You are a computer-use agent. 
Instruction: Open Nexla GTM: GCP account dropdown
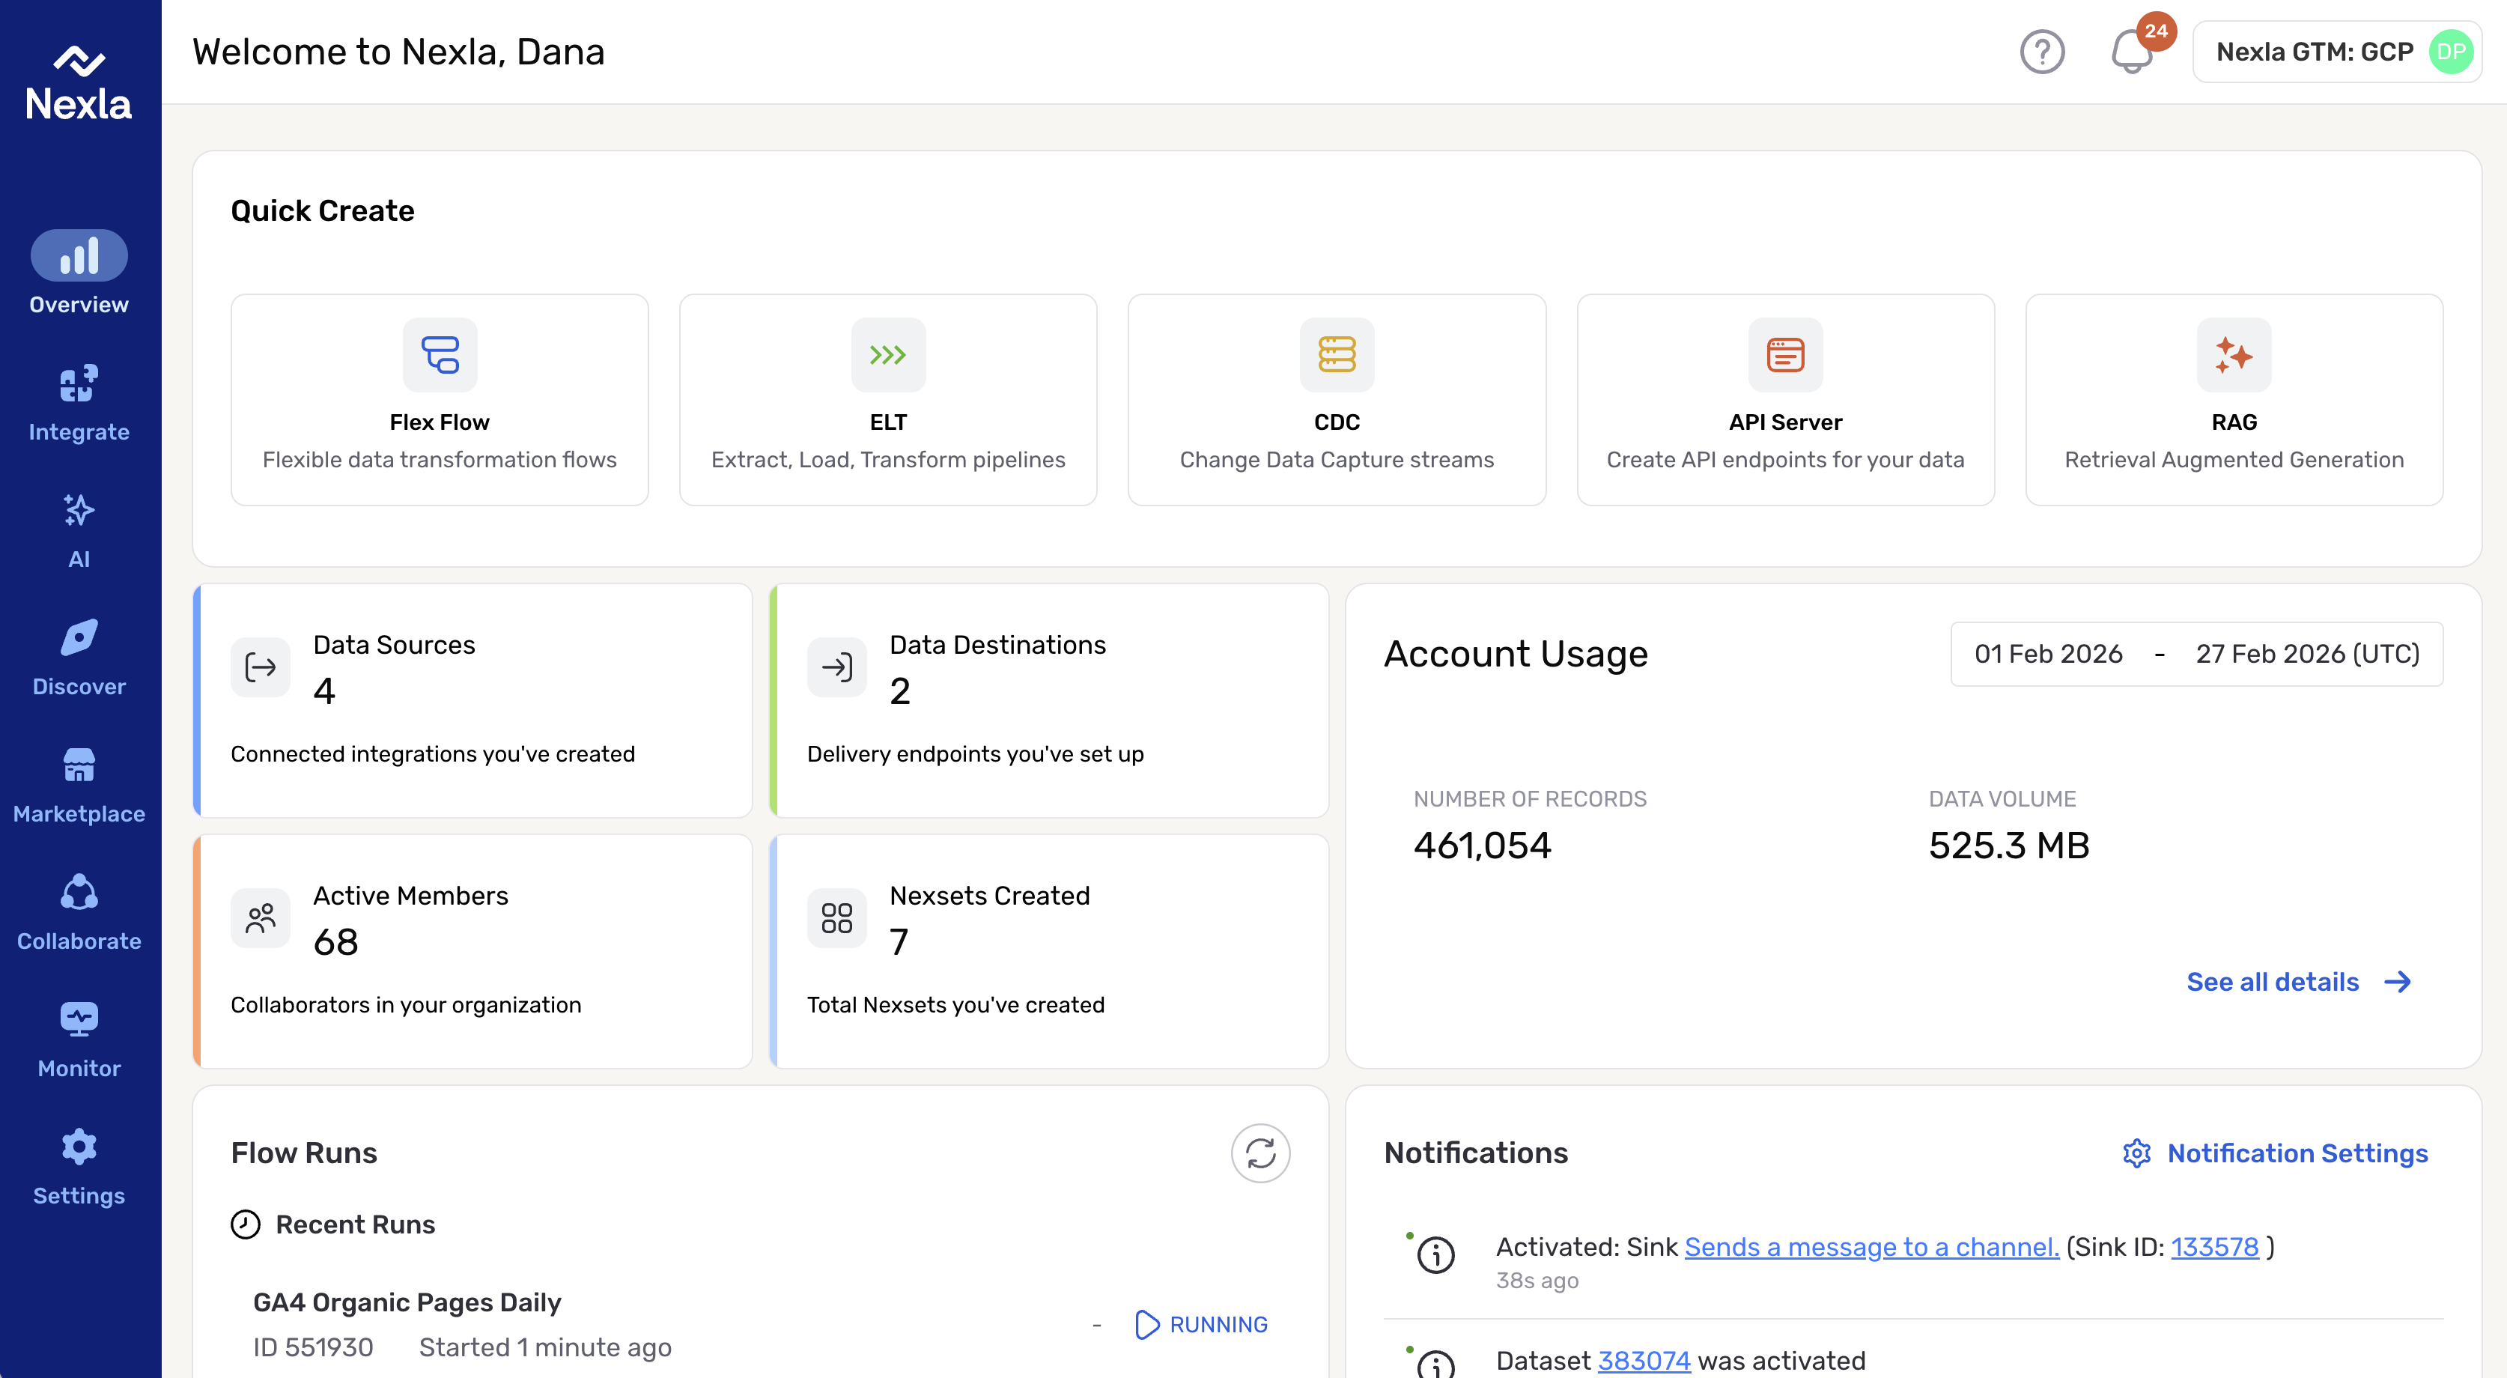tap(2336, 52)
